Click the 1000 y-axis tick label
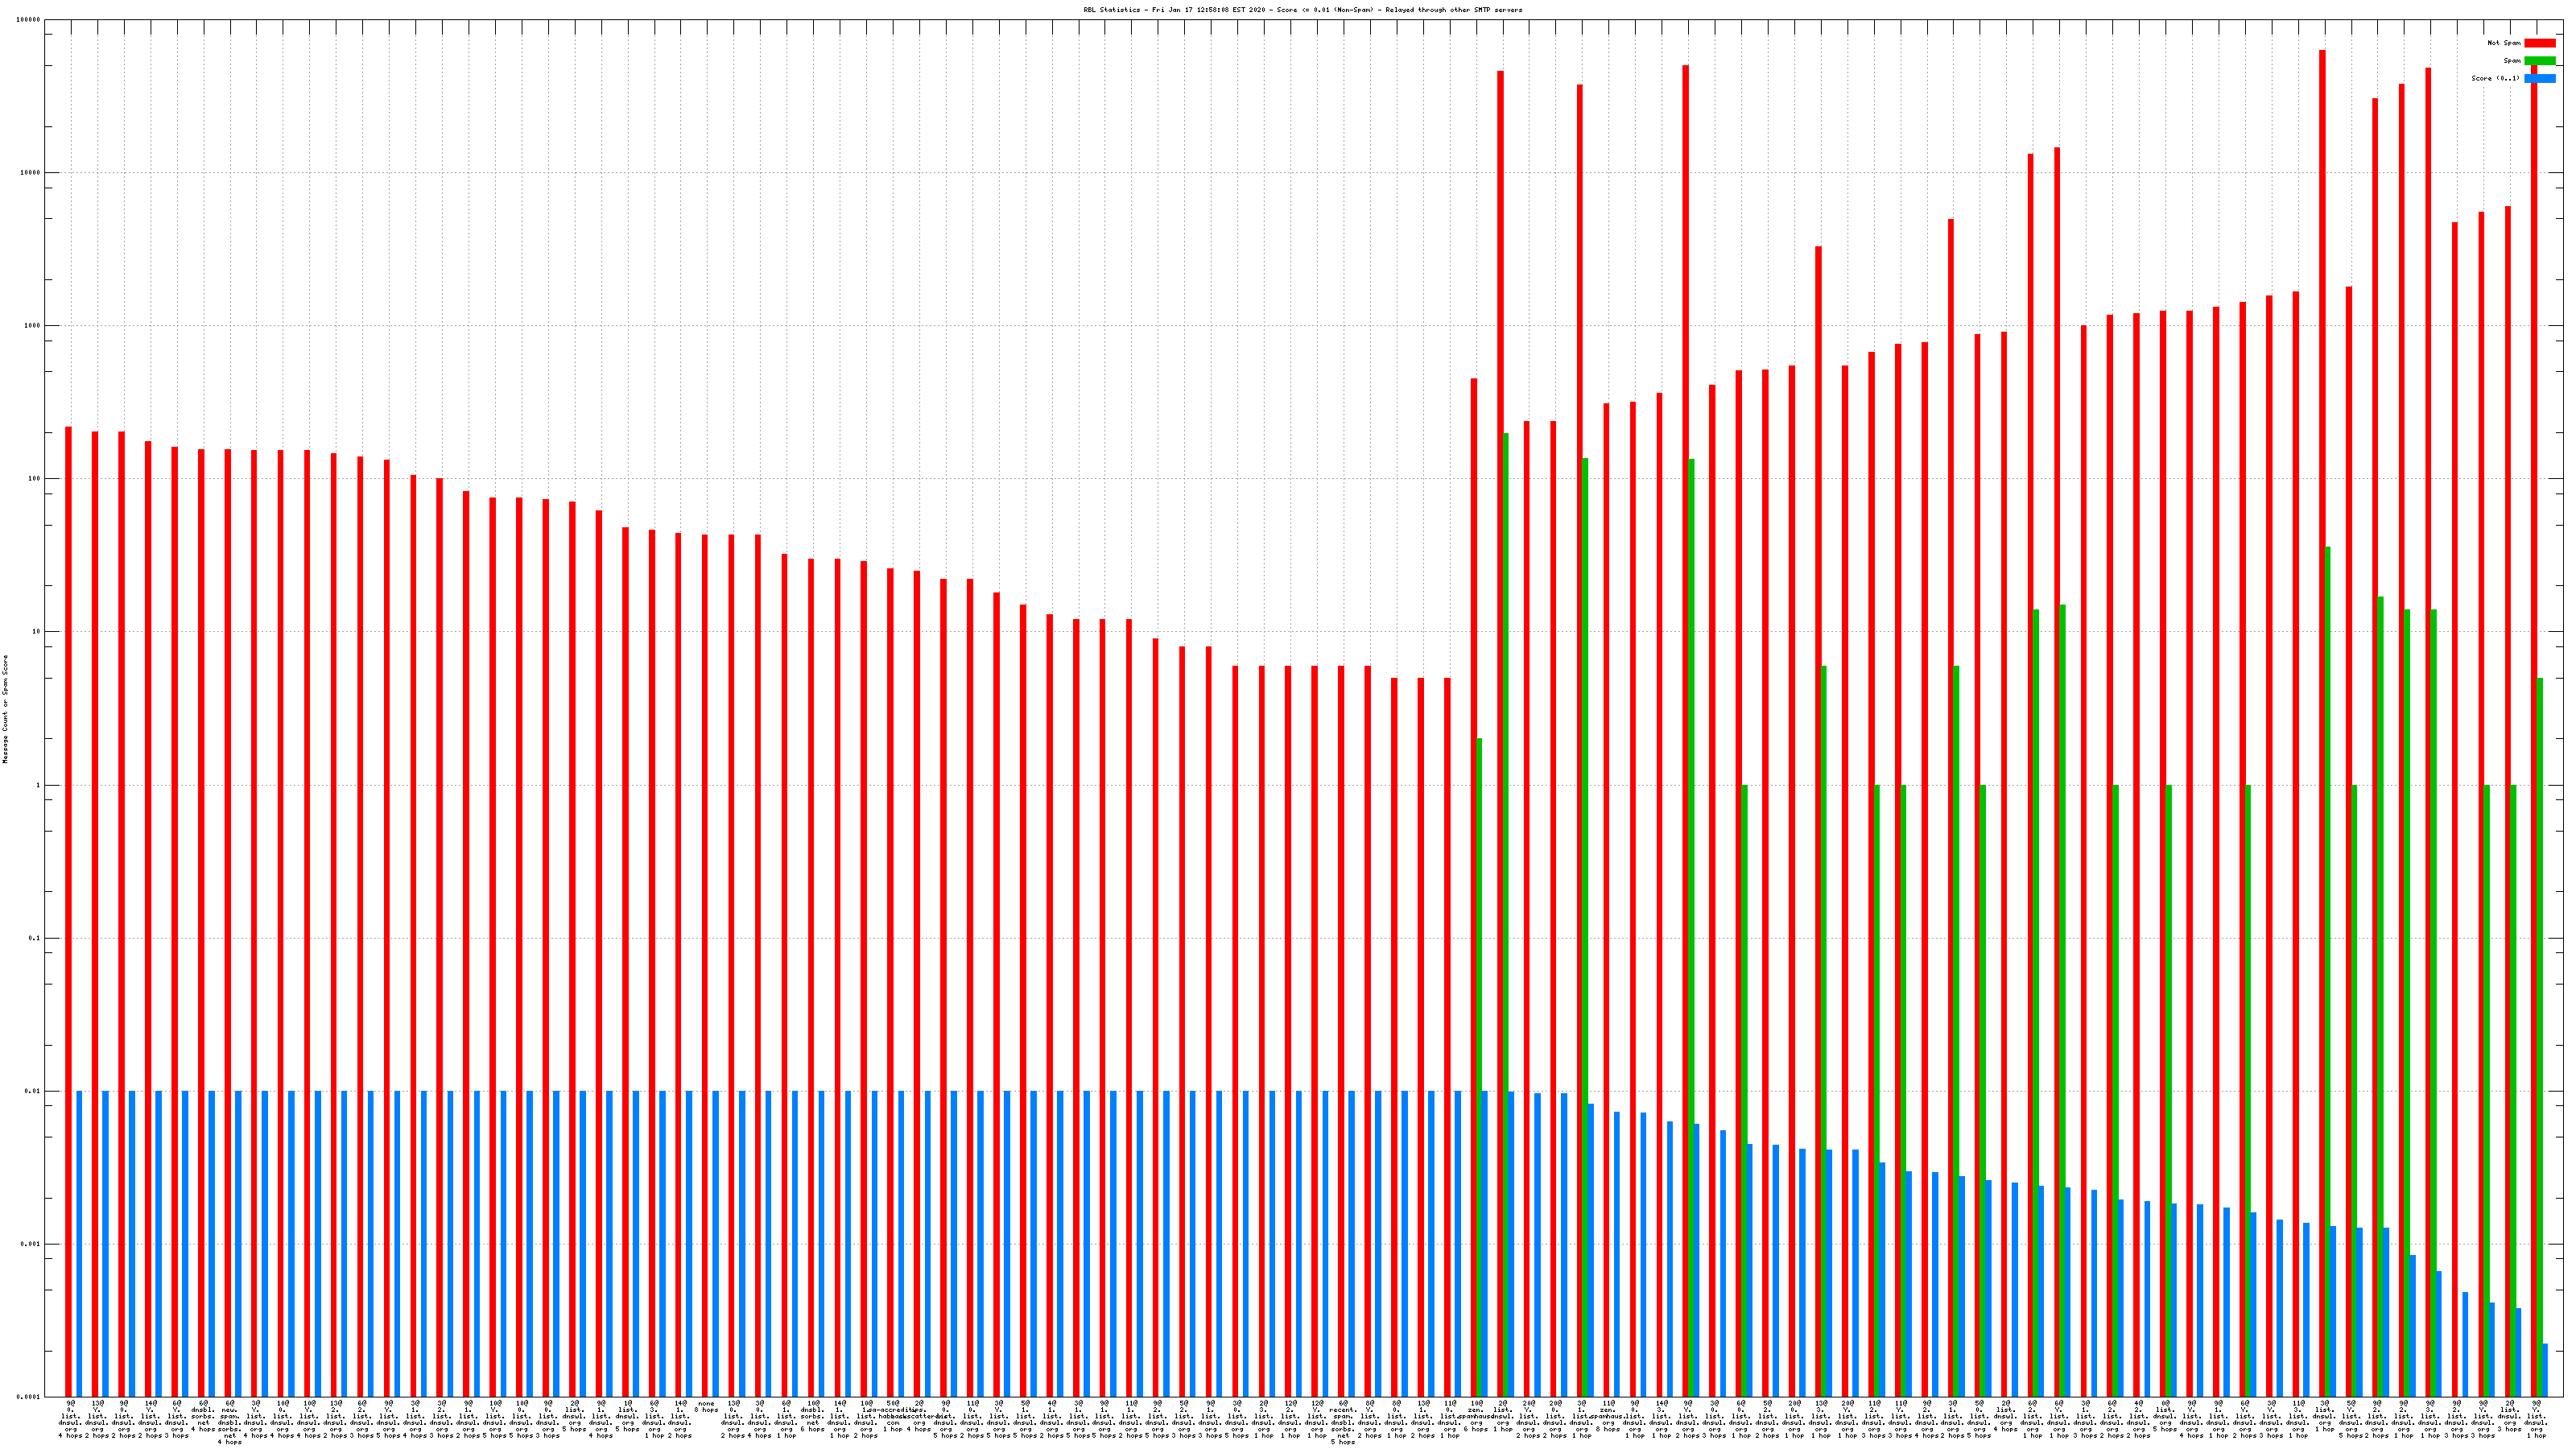2576x1449 pixels. pyautogui.click(x=33, y=326)
